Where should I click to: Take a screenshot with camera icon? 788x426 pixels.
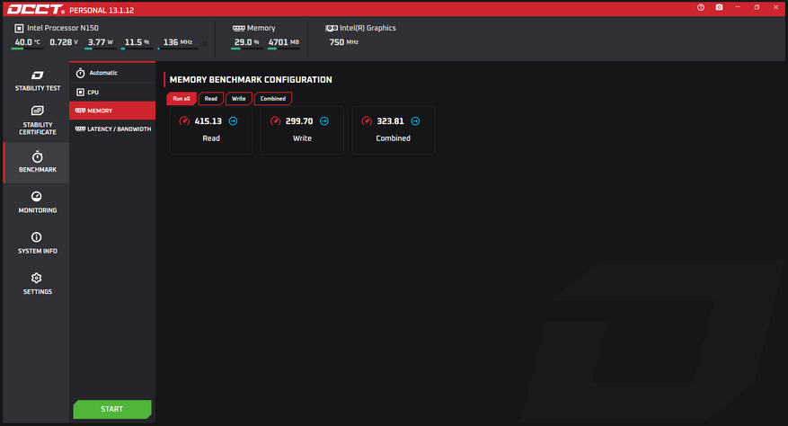pos(719,7)
